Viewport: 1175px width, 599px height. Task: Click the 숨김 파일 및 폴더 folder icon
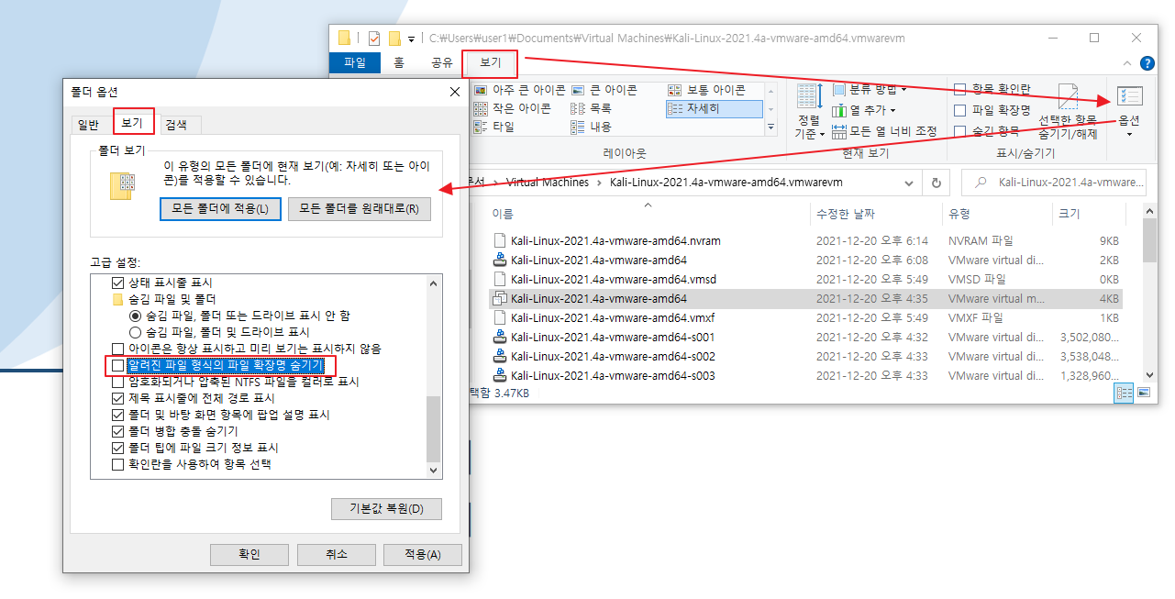(x=117, y=299)
